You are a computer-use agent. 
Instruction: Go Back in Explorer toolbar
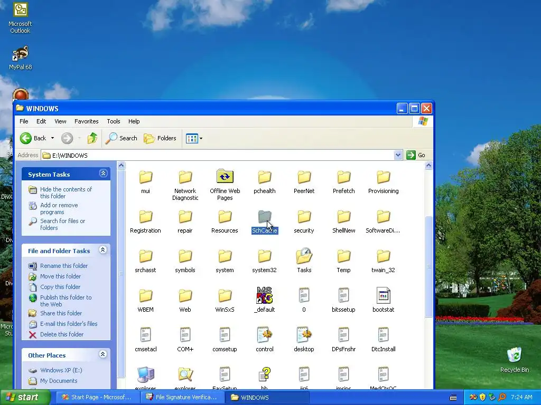point(33,138)
